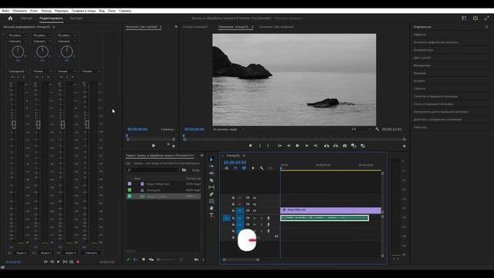The height and width of the screenshot is (278, 494).
Task: Select the Razor tool in timeline toolbox
Action: coord(211,180)
